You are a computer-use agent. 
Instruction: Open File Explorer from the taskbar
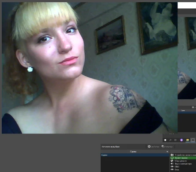[x=188, y=140]
